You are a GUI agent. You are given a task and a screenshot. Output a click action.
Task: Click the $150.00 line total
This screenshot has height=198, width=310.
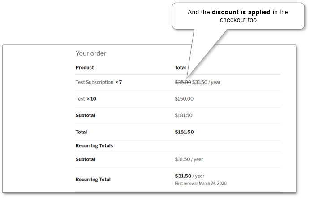tap(184, 99)
